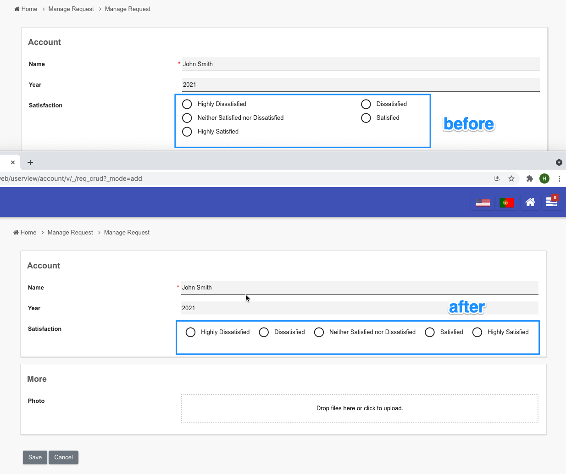
Task: Choose 'Neither Satisfied nor Dissatisfied' in the before form
Action: (x=187, y=118)
